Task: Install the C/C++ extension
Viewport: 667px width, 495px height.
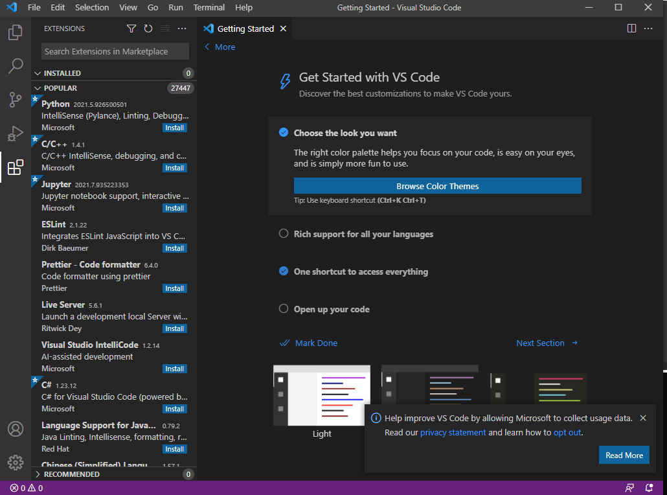Action: tap(174, 168)
